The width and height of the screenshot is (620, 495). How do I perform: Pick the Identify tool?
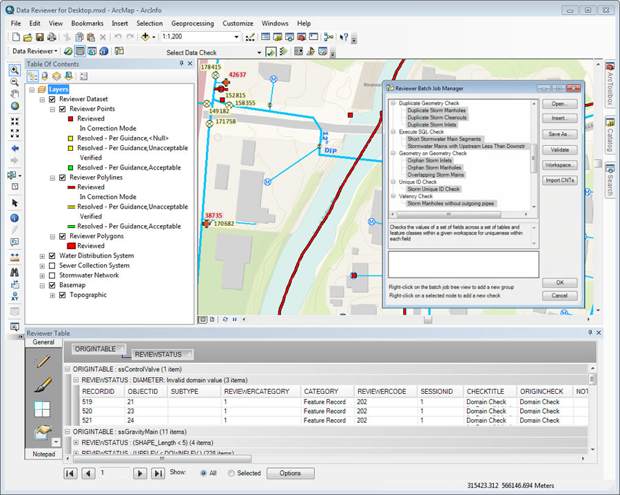pyautogui.click(x=14, y=218)
